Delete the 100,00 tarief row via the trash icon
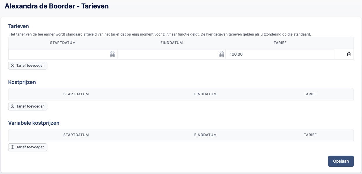This screenshot has width=362, height=174. pyautogui.click(x=349, y=54)
